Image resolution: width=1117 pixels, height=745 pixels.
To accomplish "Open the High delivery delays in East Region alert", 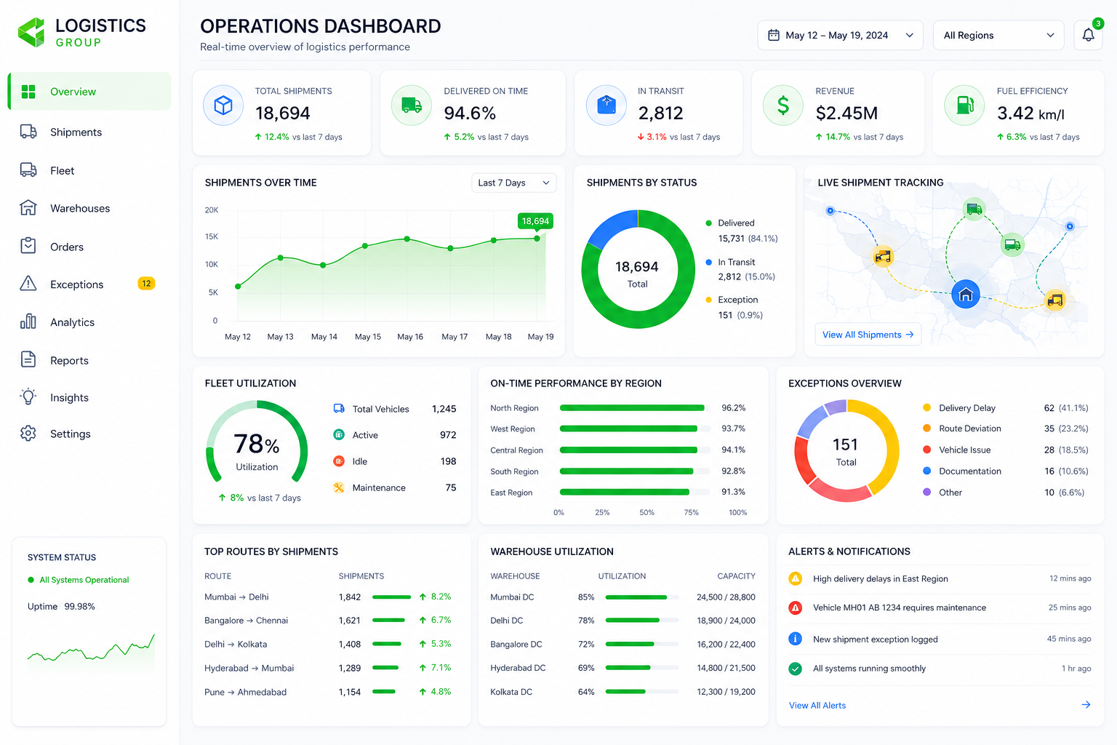I will (940, 578).
